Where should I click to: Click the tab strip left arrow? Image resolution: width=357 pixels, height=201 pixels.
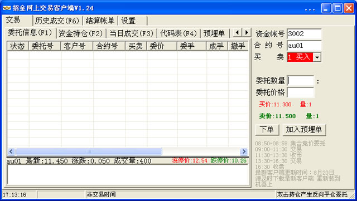click(237, 32)
